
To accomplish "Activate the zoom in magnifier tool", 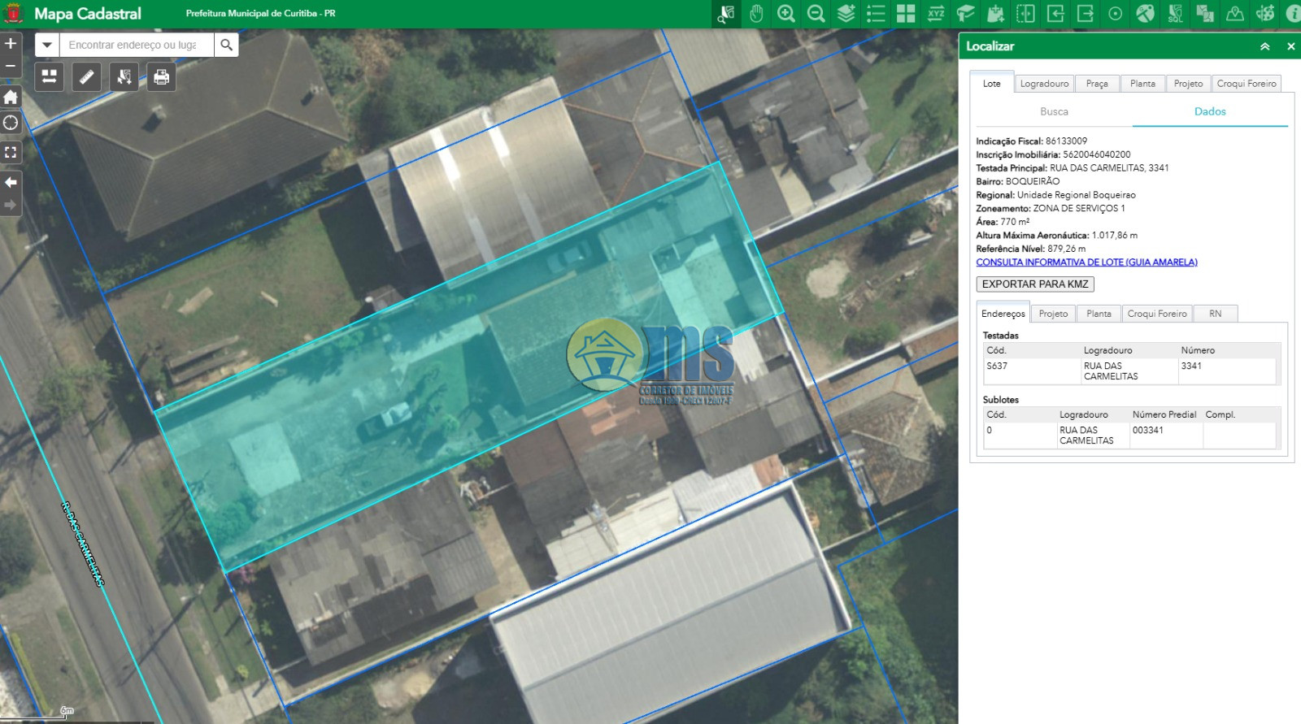I will (785, 14).
